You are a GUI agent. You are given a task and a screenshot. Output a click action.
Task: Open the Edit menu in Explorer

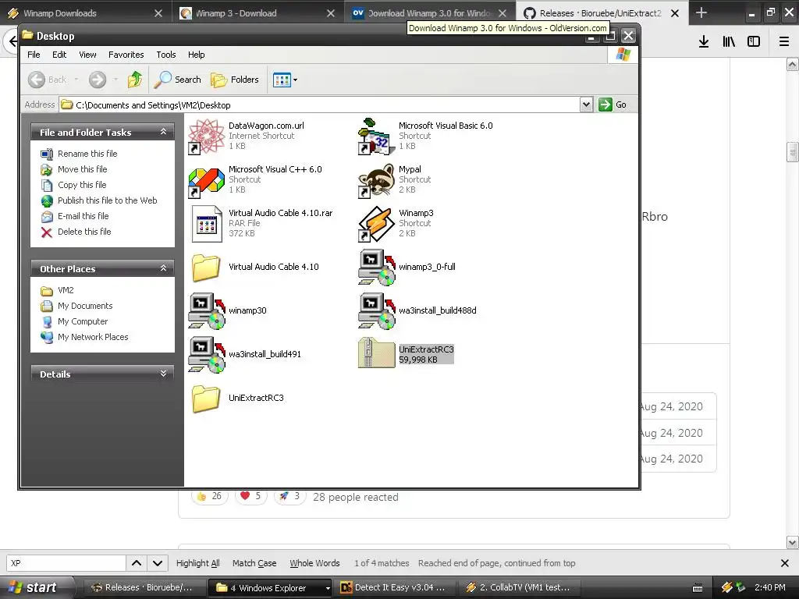click(x=59, y=55)
